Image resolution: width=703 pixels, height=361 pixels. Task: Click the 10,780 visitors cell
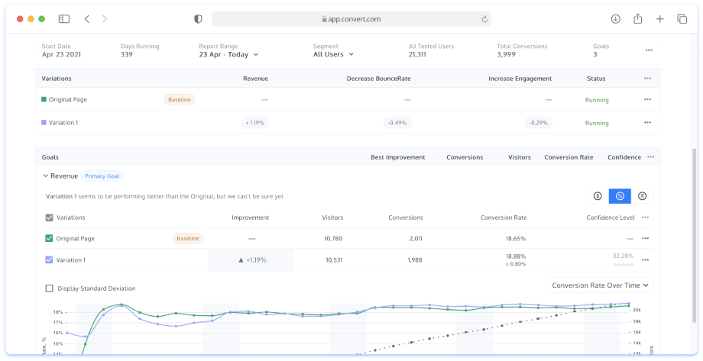click(x=333, y=238)
